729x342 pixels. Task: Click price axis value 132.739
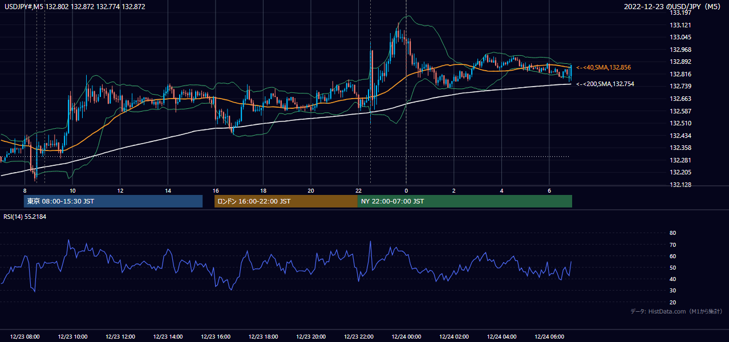pyautogui.click(x=681, y=86)
